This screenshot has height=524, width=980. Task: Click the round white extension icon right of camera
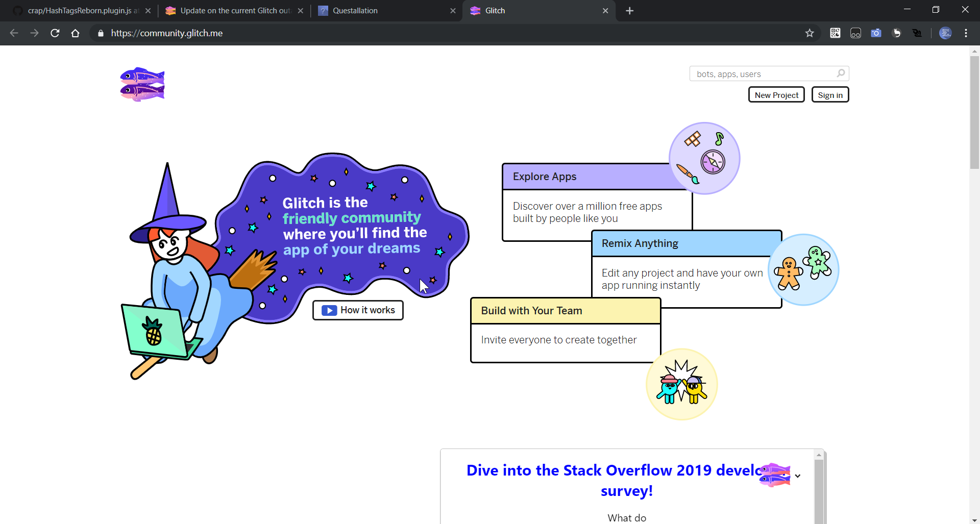pyautogui.click(x=896, y=33)
